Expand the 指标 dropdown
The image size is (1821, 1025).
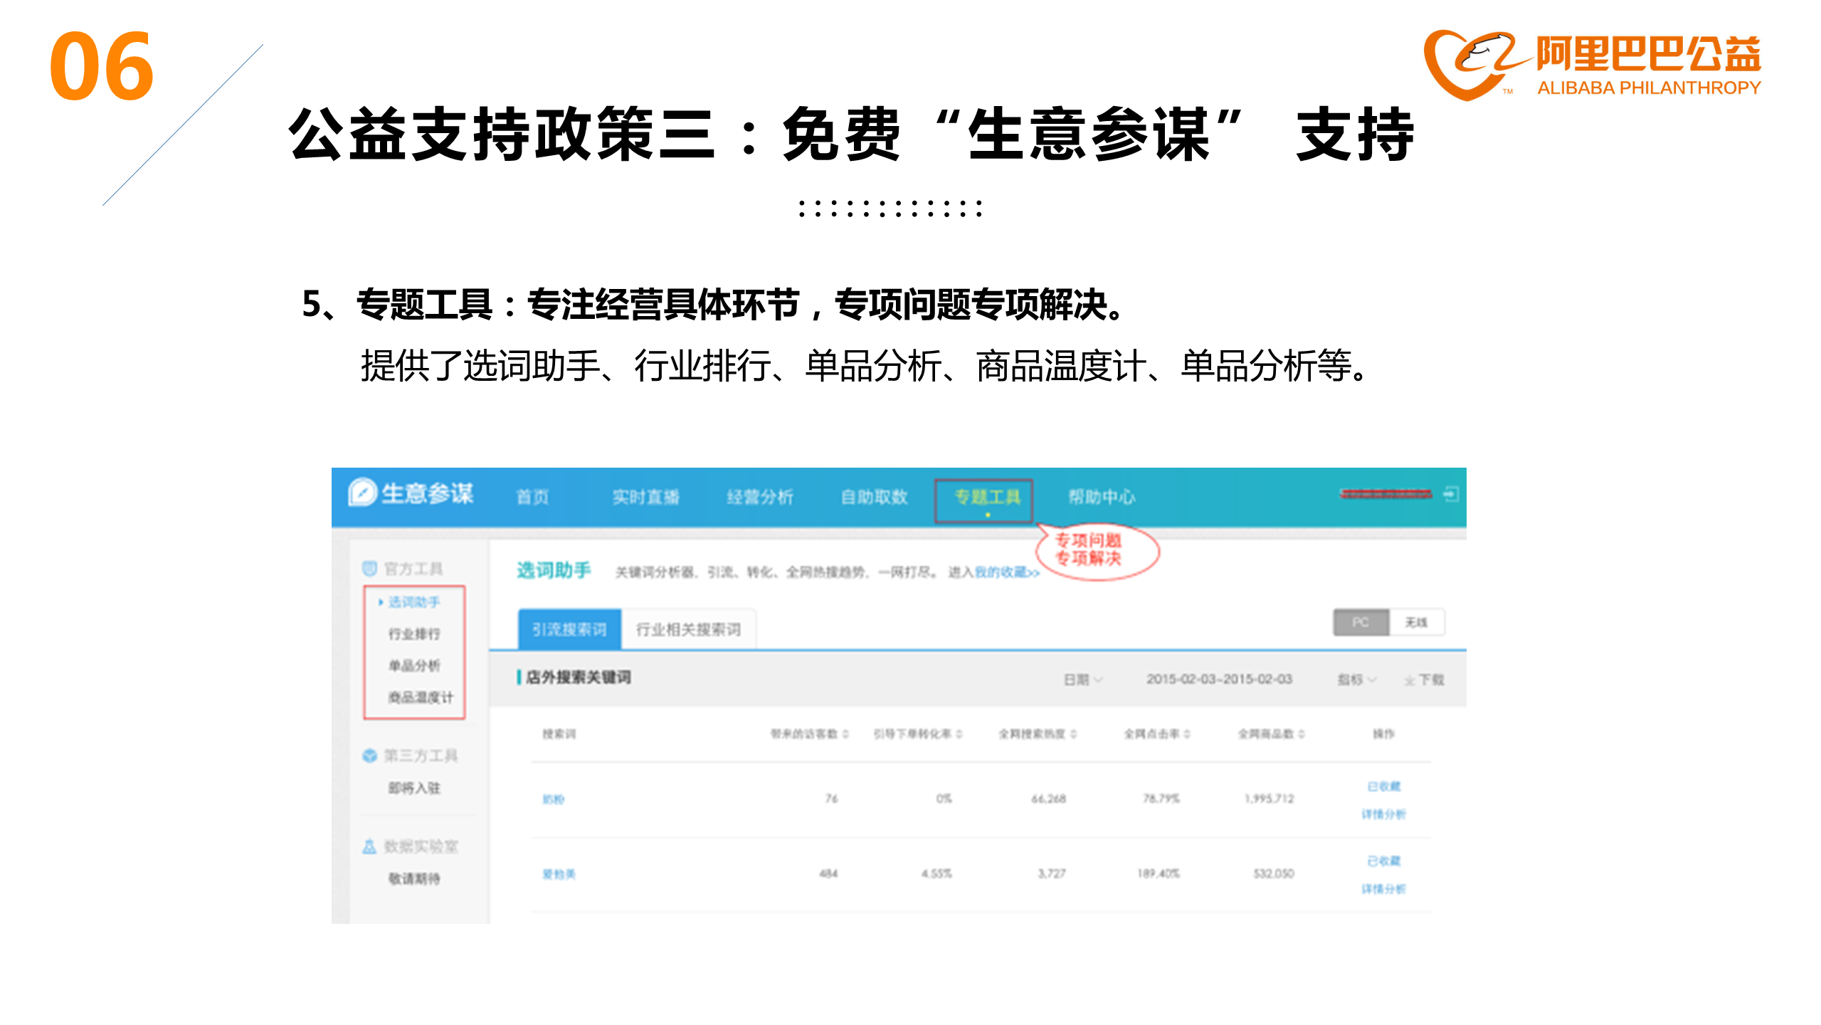pyautogui.click(x=1357, y=680)
